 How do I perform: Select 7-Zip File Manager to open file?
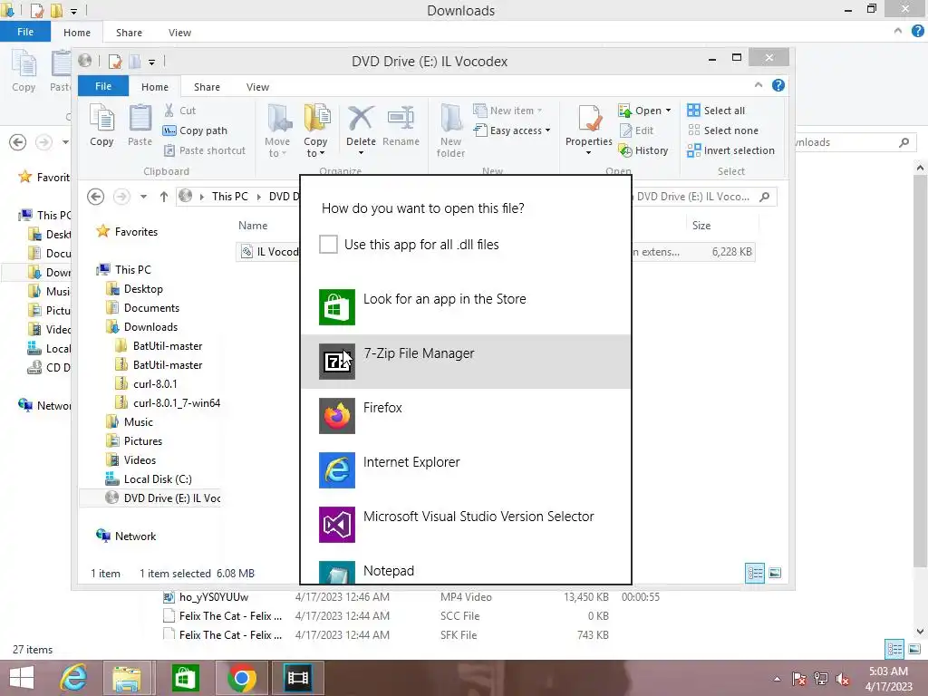click(x=465, y=361)
